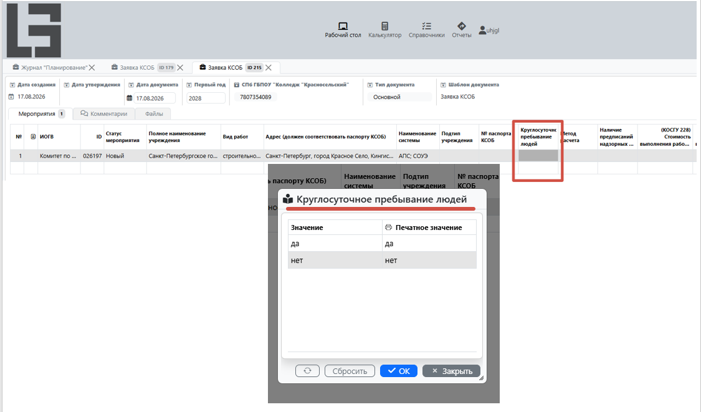Open the uhjgl user profile icon
Viewport: 701px width, 412px height.
pyautogui.click(x=489, y=31)
